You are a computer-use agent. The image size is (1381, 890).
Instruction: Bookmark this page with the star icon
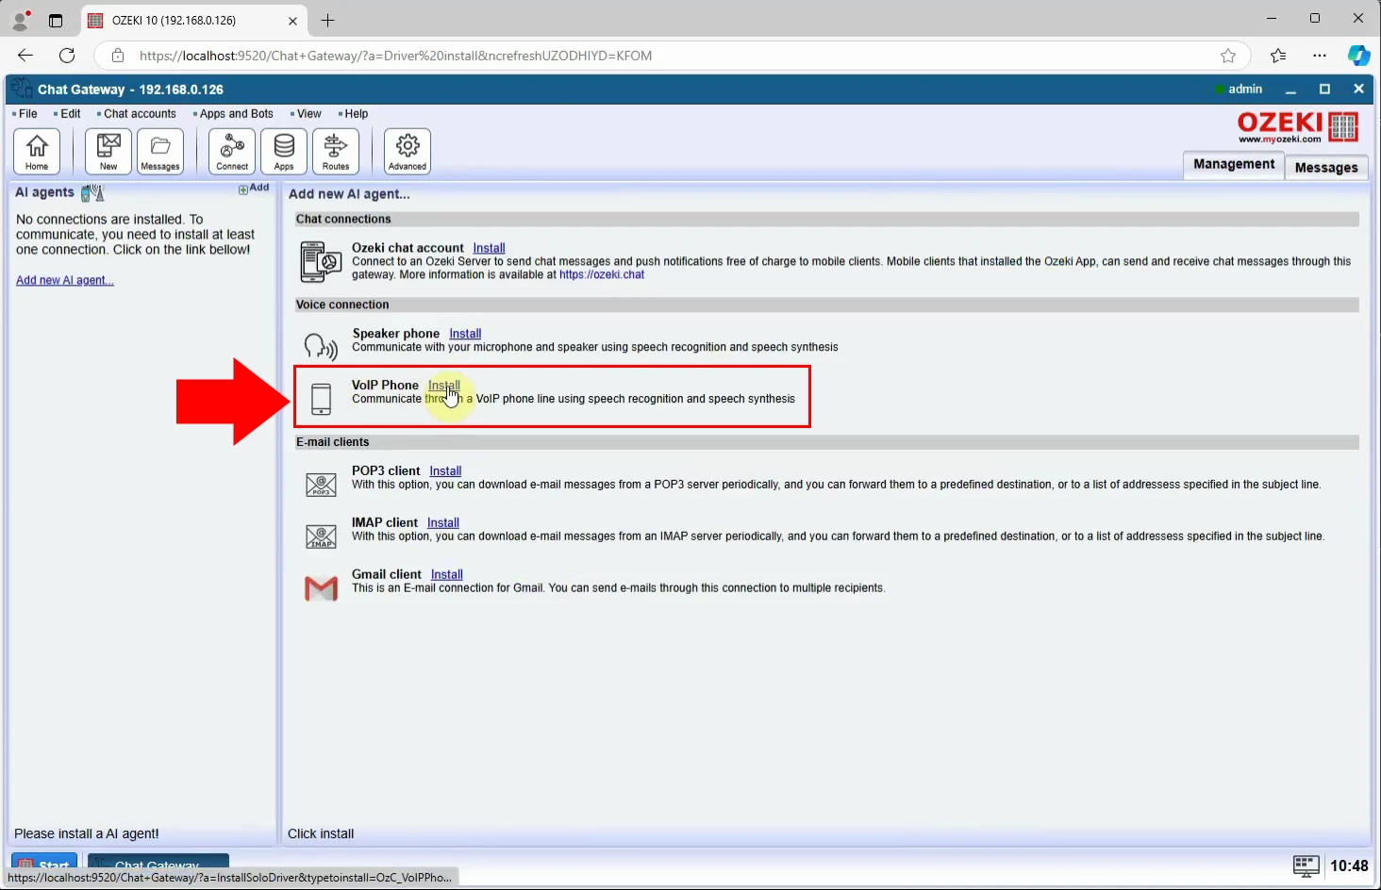(x=1228, y=56)
